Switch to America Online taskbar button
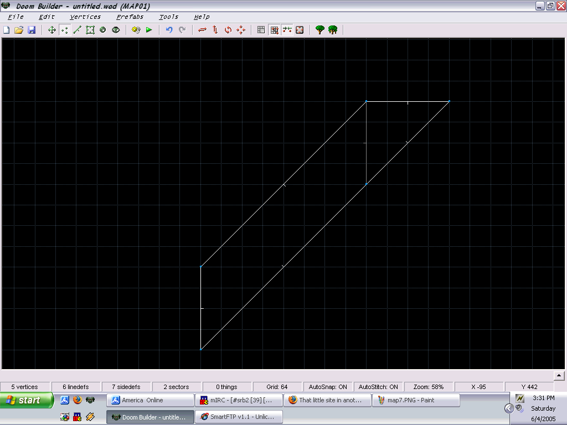 click(x=150, y=400)
